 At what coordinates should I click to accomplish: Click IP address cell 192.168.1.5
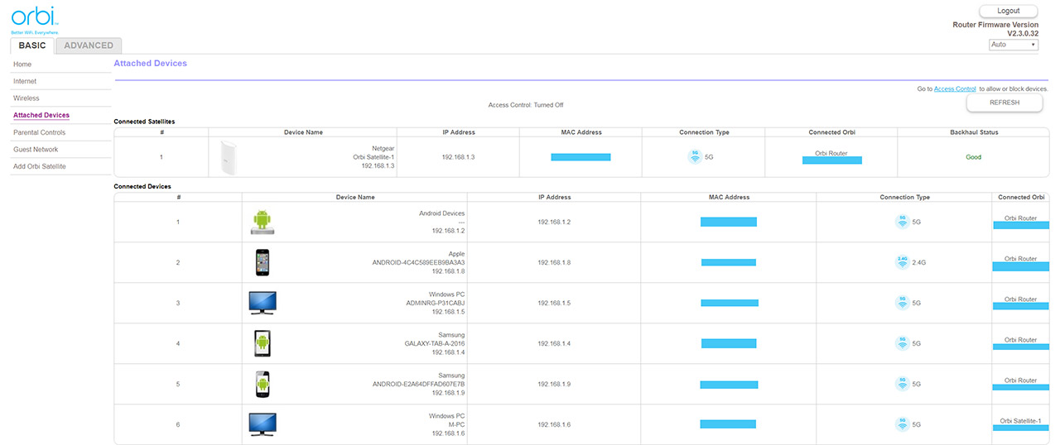554,303
